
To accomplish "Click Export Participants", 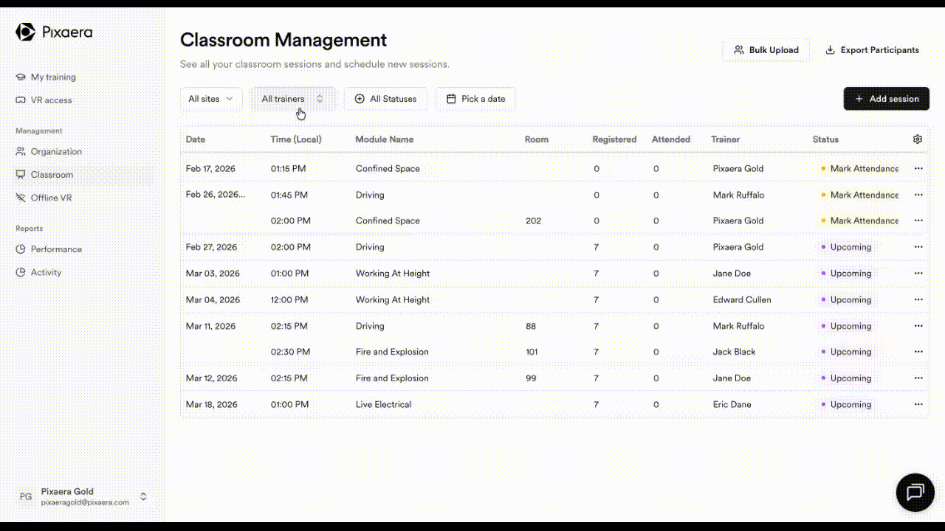I will 872,50.
